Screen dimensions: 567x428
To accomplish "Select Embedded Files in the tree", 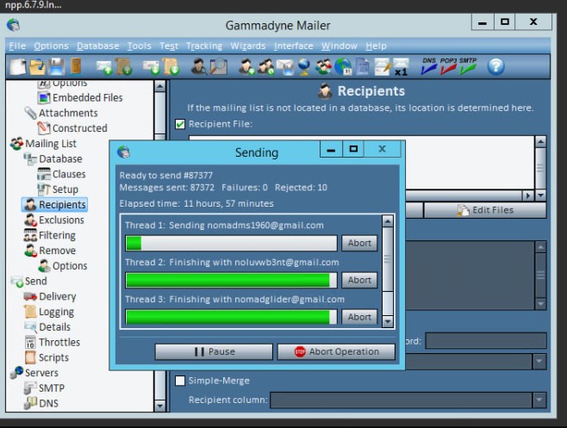I will tap(87, 97).
